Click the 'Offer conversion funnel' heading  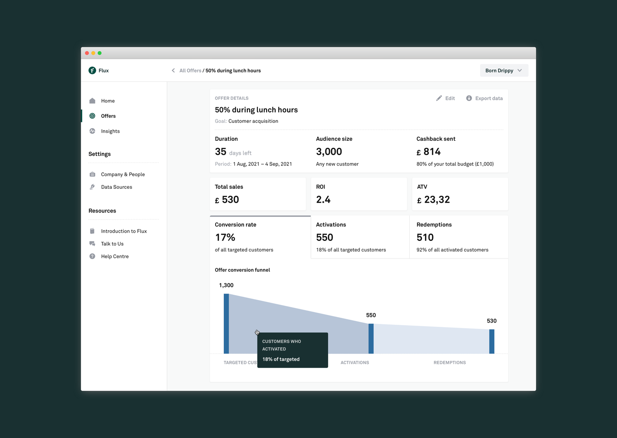tap(242, 270)
